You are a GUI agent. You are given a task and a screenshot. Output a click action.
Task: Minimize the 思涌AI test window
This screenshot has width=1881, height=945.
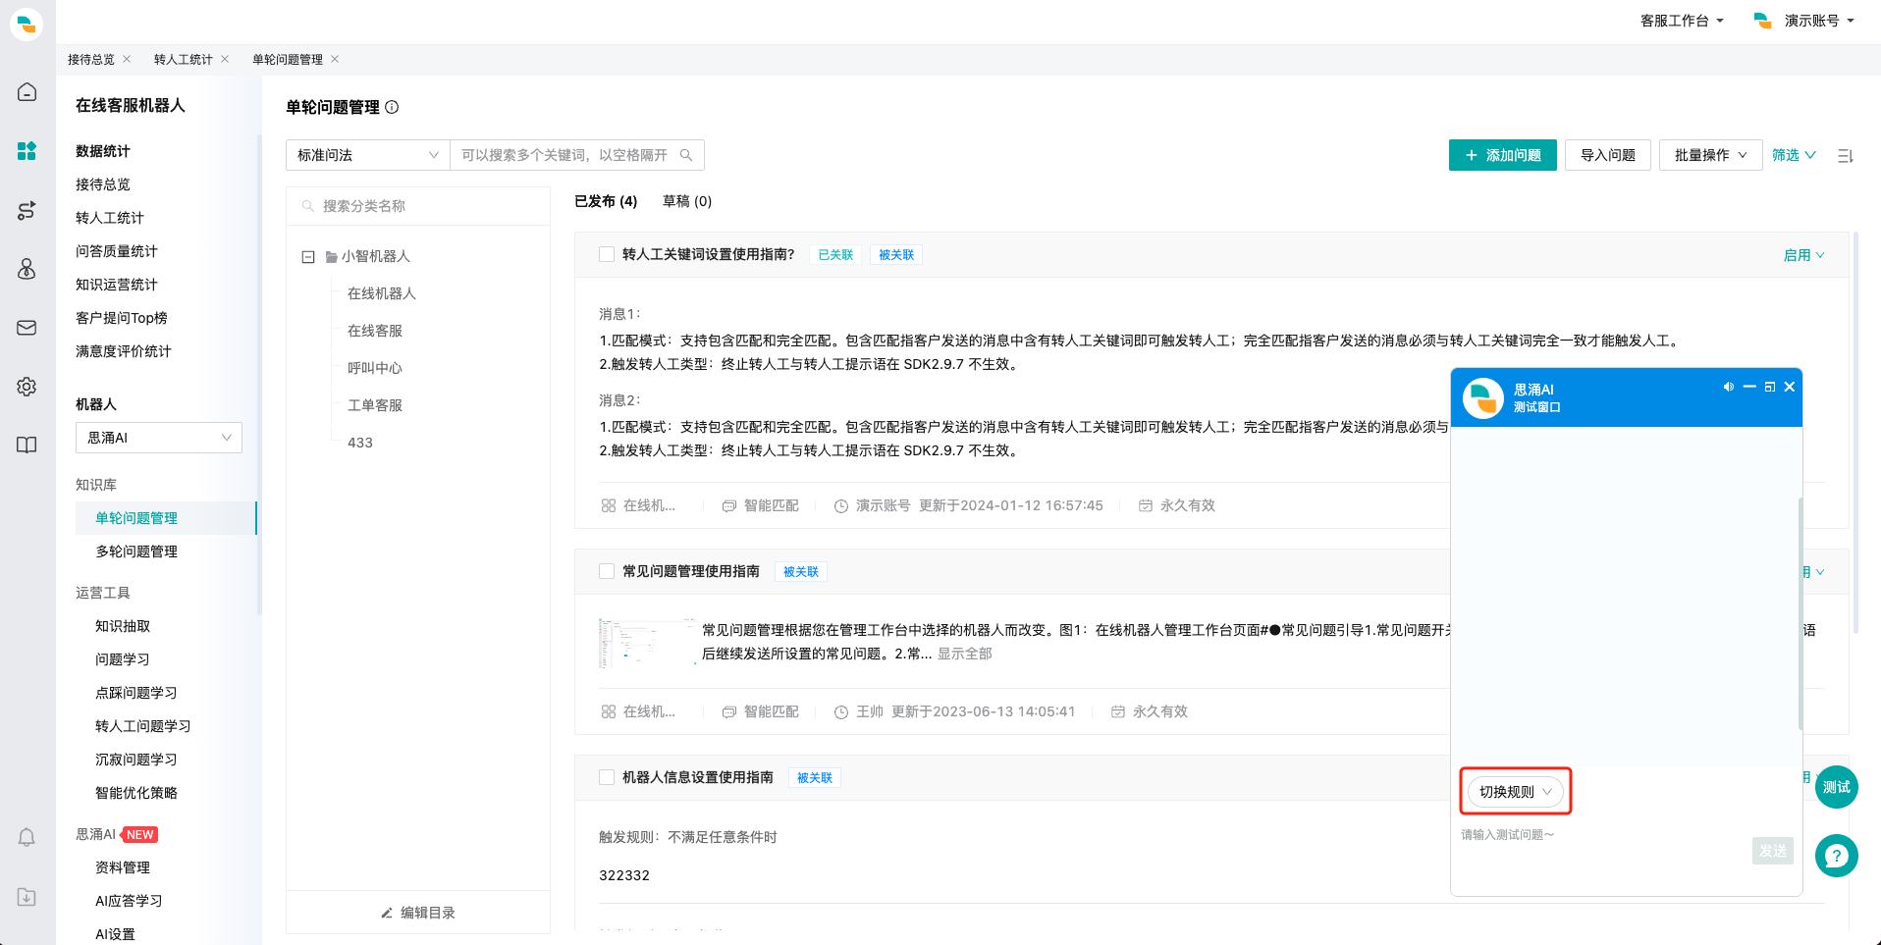coord(1749,387)
